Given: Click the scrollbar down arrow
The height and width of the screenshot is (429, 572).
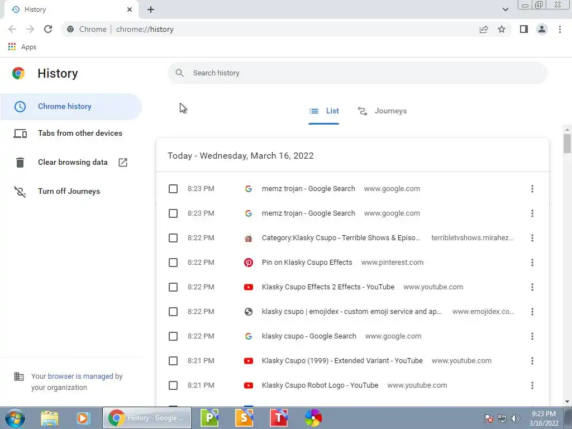Looking at the screenshot, I should coord(567,402).
